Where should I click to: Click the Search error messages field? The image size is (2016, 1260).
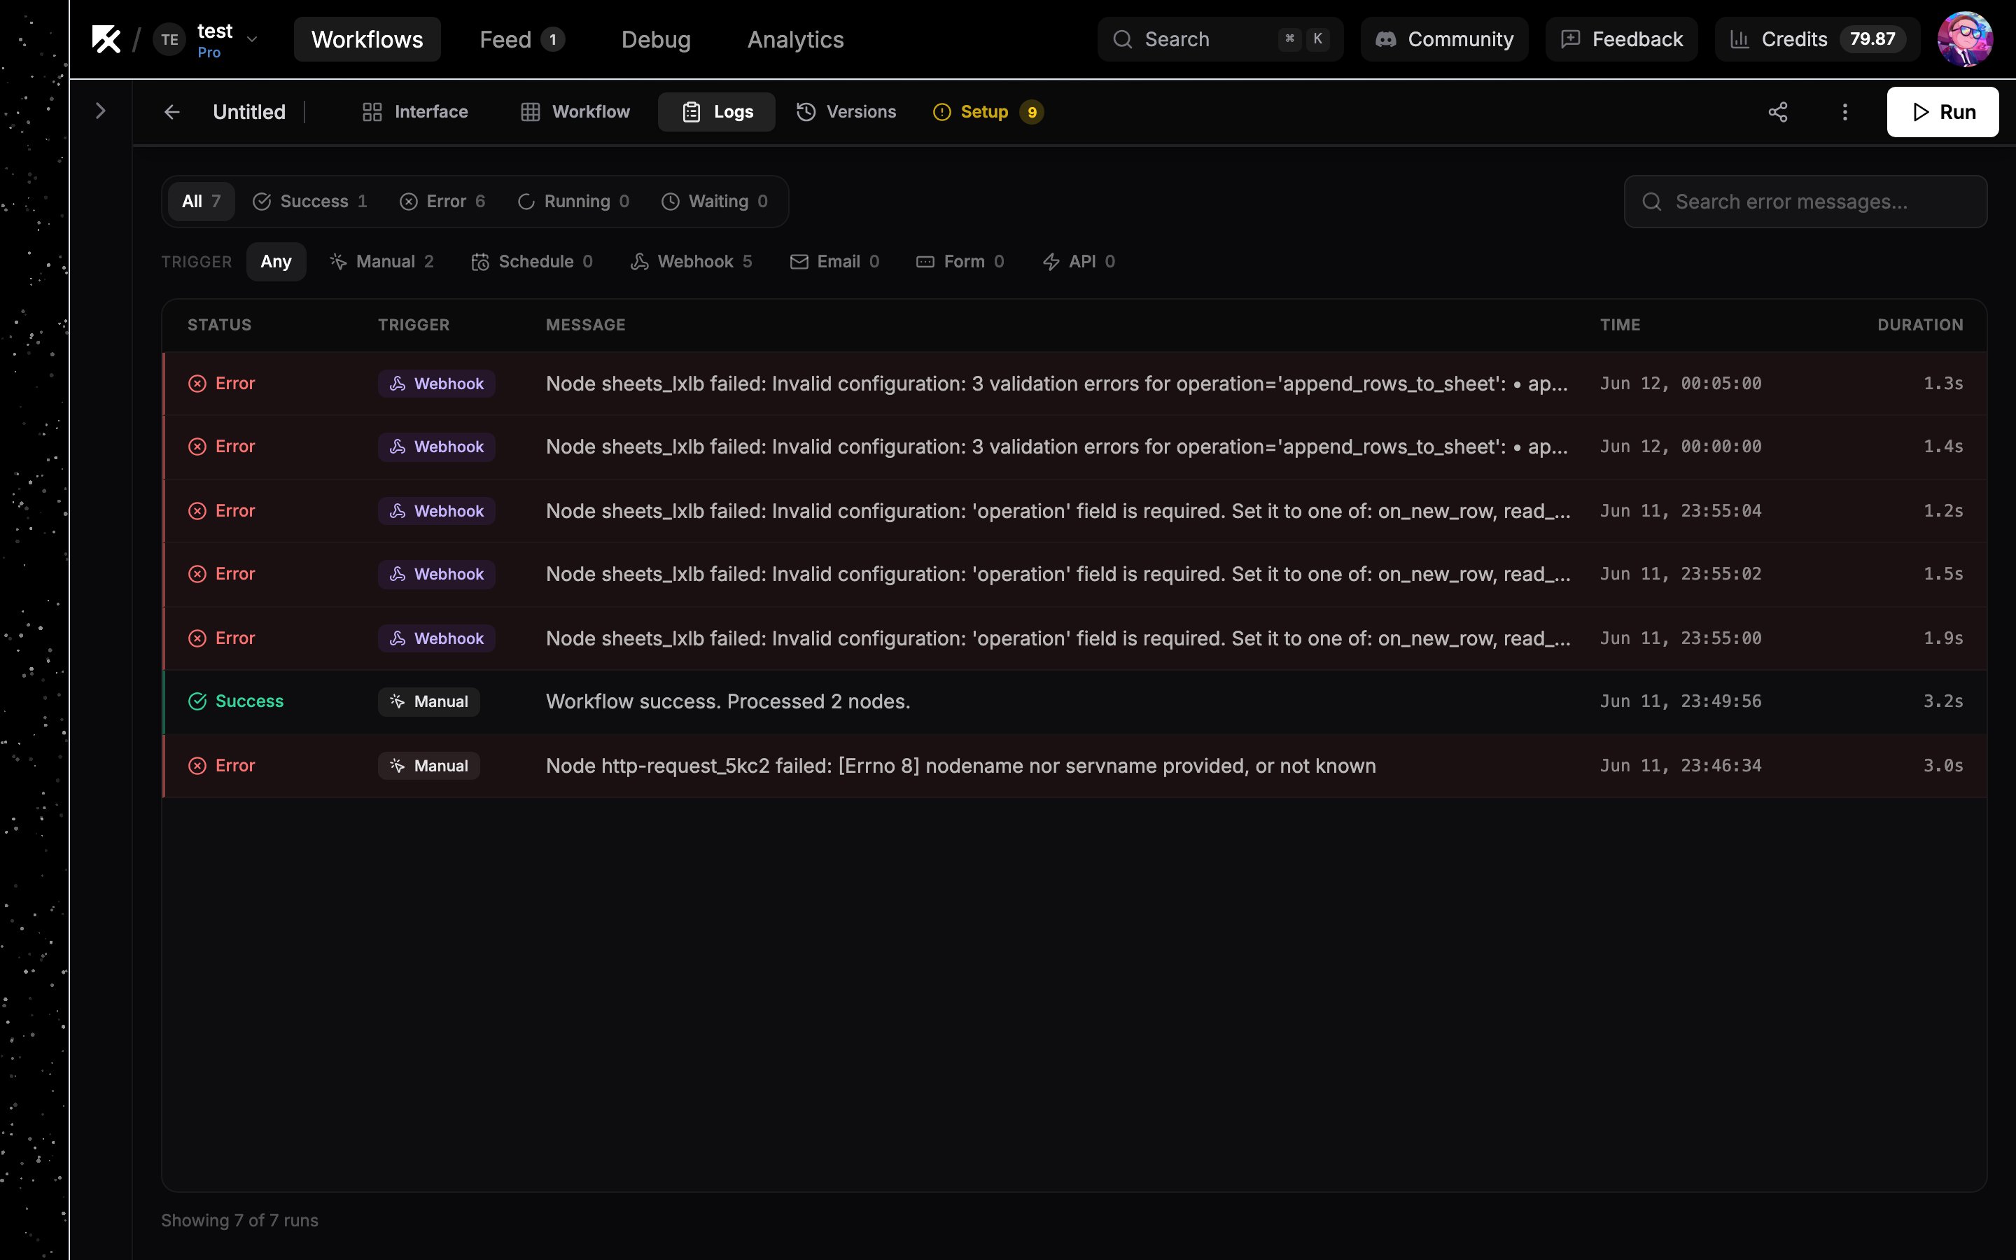pyautogui.click(x=1805, y=201)
